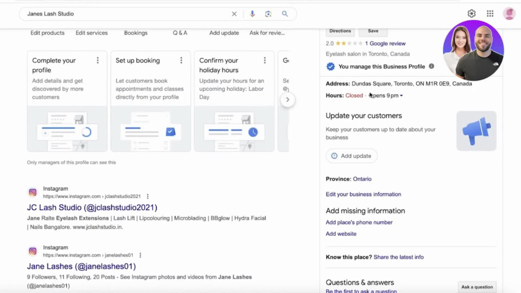Click the Add update button under Update your customers

(352, 156)
